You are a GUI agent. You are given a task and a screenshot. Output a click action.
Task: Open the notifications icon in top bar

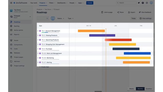point(139,3)
